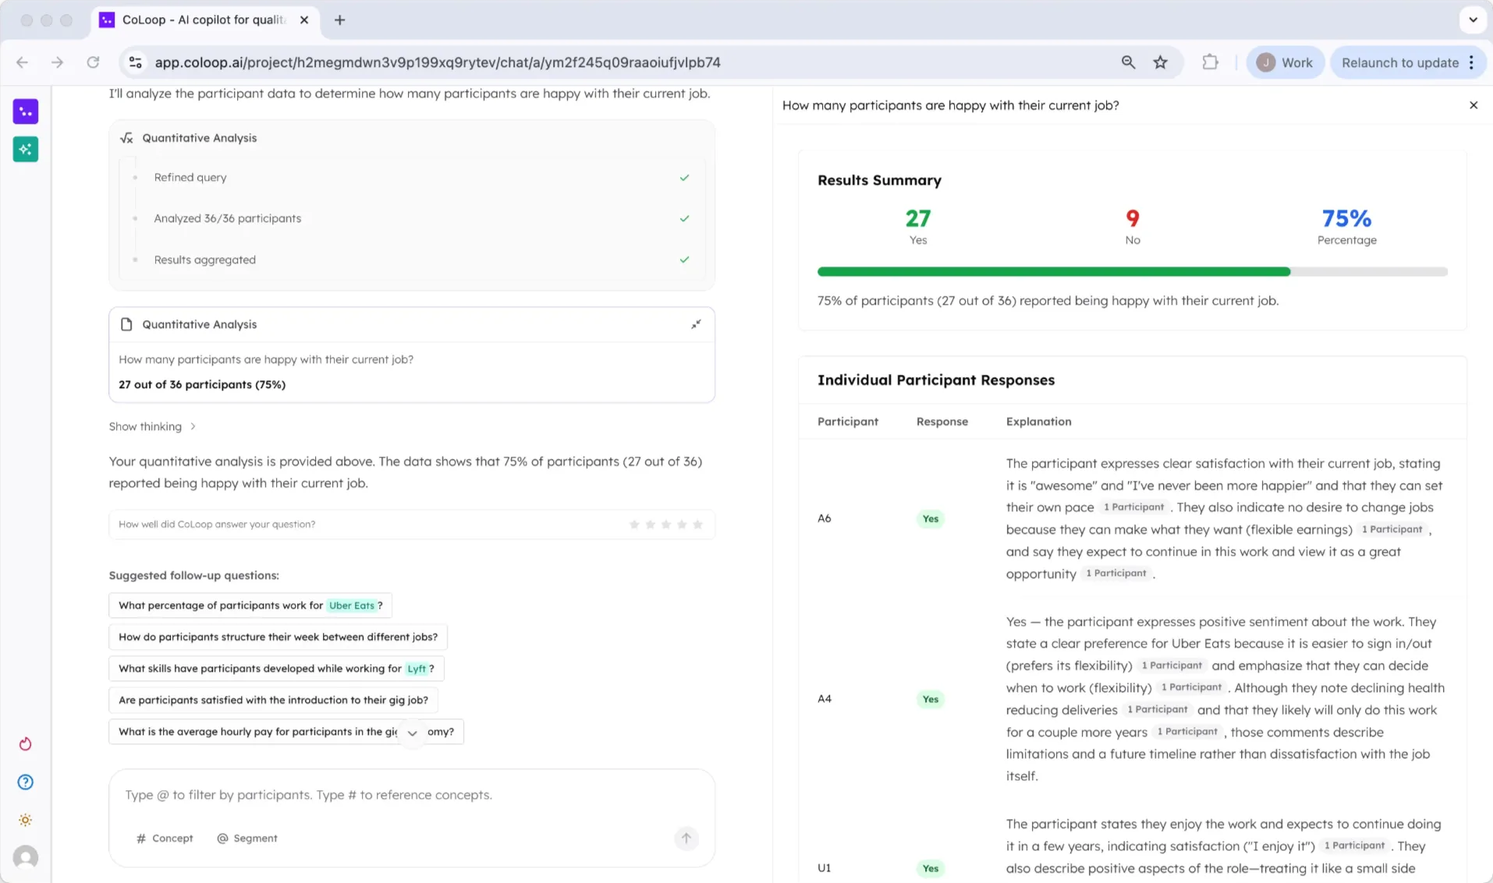
Task: Rate the answer with the fifth star
Action: coord(698,525)
